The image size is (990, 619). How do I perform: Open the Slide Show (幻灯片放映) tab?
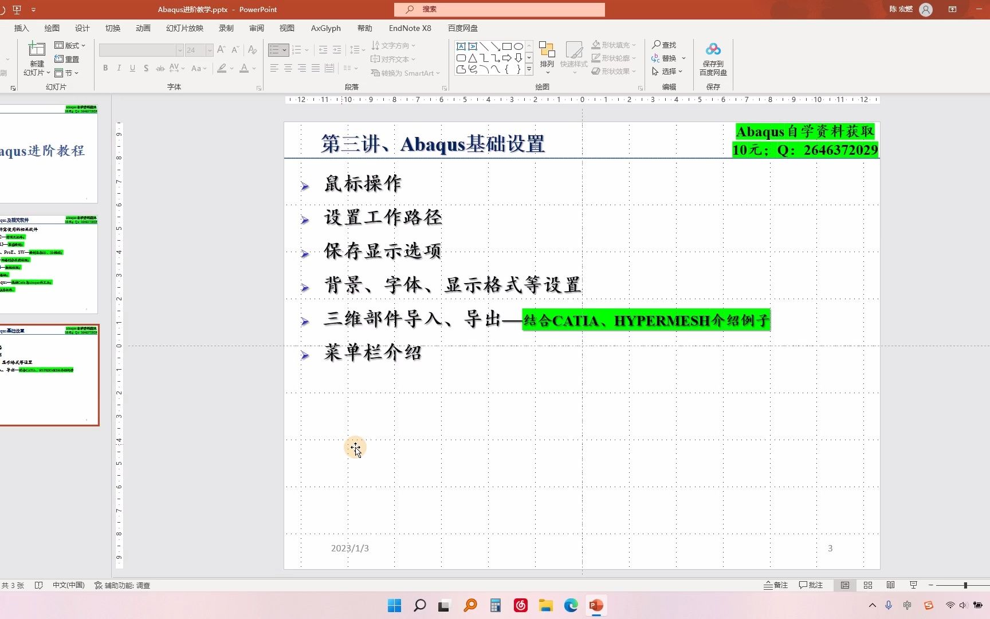[x=184, y=28]
